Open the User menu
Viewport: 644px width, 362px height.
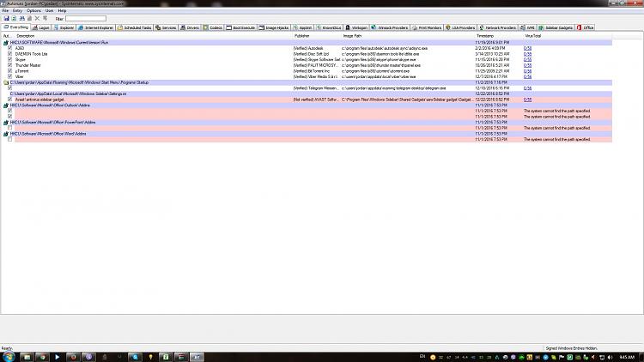[x=49, y=10]
